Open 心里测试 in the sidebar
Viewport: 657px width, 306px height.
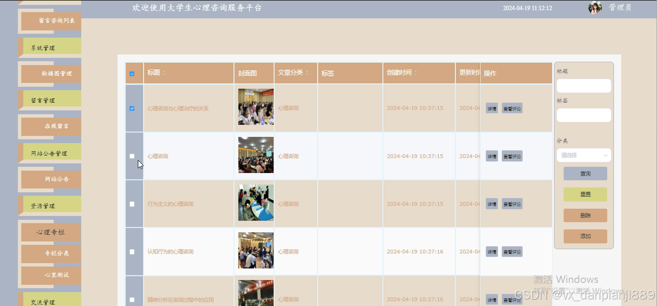(51, 275)
